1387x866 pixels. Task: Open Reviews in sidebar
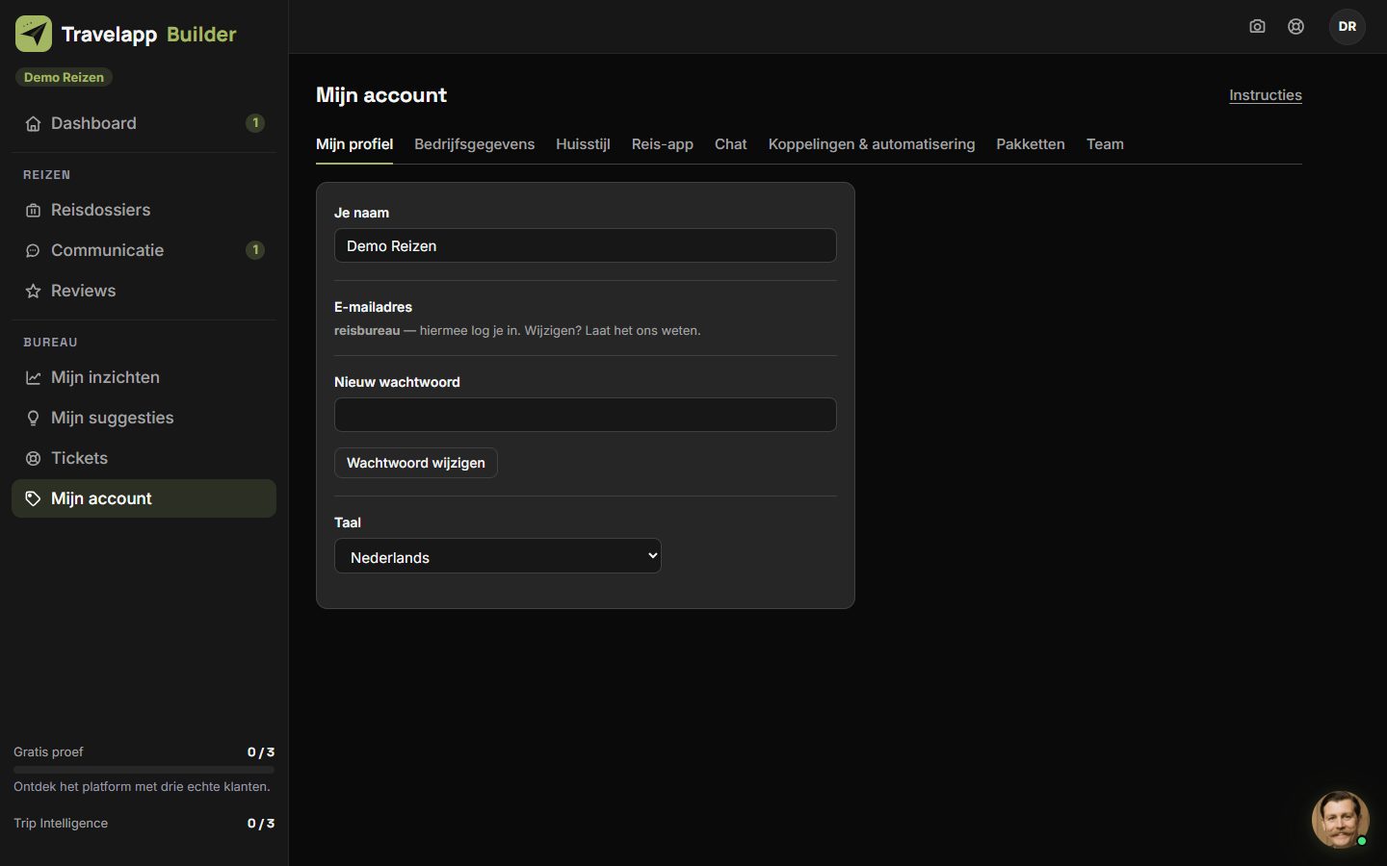pyautogui.click(x=144, y=291)
